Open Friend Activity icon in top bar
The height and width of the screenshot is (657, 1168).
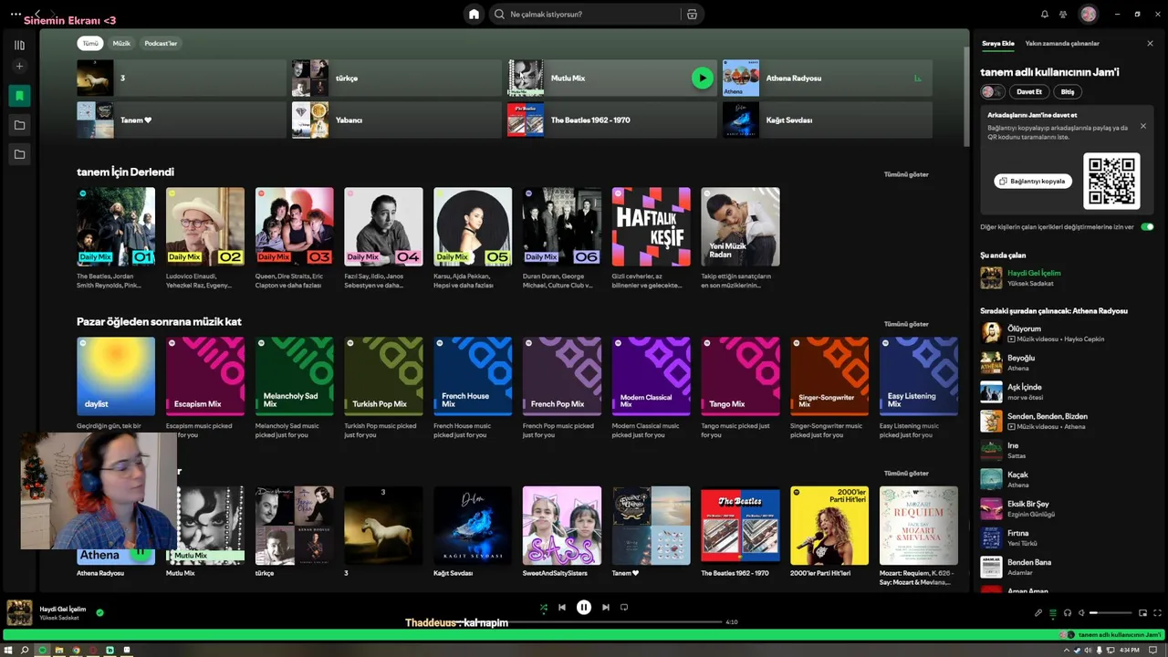[1063, 14]
